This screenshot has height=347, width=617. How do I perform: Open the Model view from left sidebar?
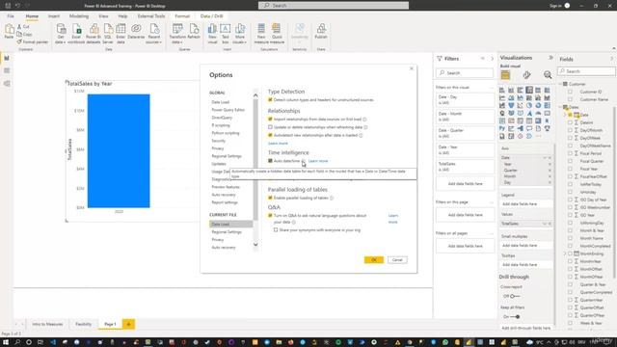point(7,84)
